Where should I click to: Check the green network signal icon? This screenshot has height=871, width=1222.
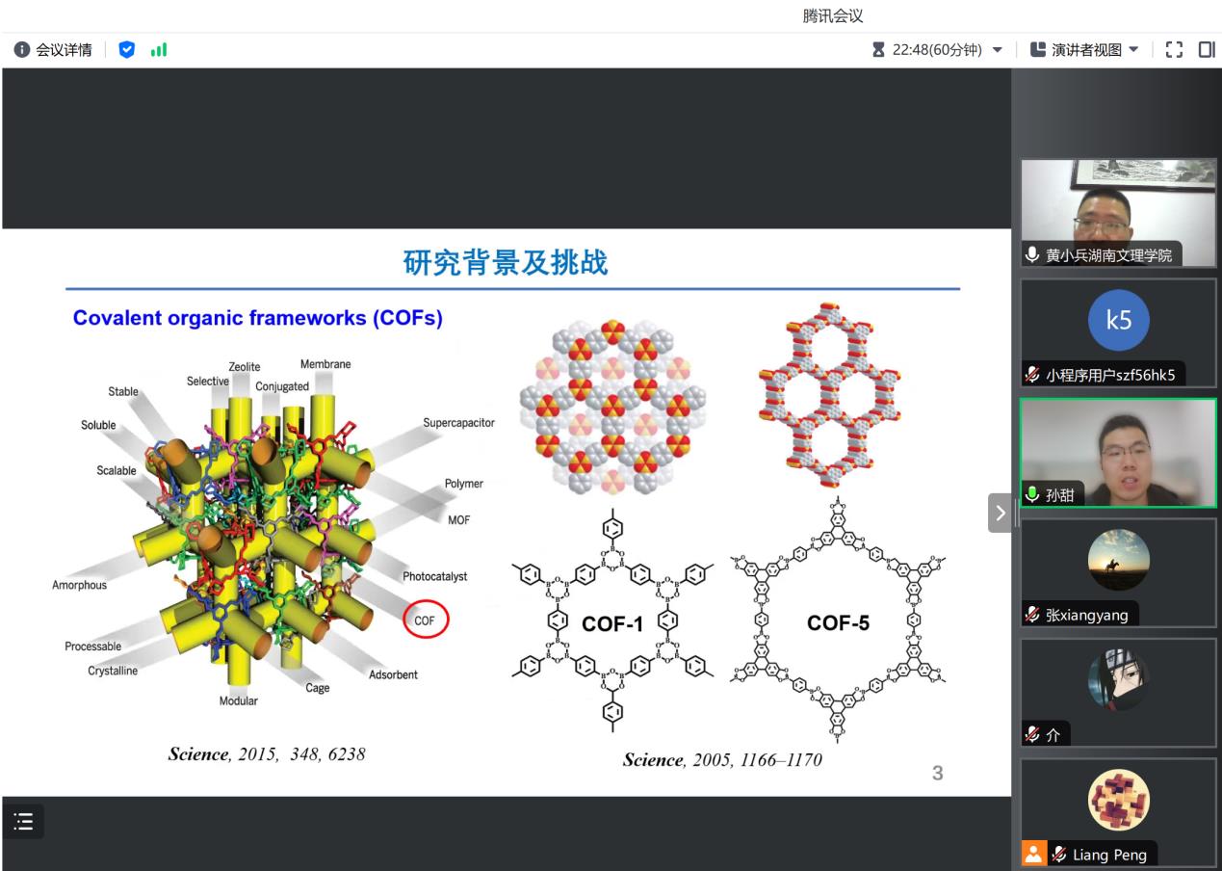point(158,50)
